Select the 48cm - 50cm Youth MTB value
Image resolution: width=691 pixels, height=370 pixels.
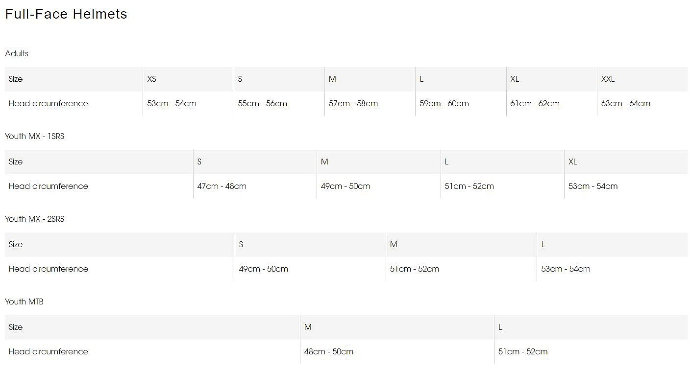[329, 351]
